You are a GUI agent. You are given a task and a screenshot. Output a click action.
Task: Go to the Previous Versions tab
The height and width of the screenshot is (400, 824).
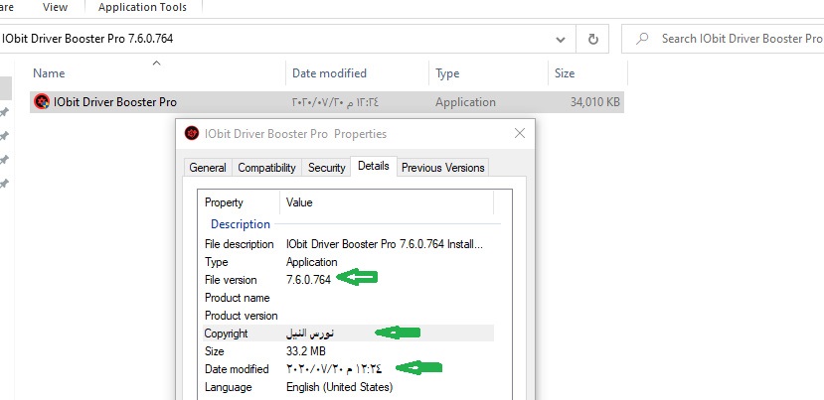pos(442,168)
